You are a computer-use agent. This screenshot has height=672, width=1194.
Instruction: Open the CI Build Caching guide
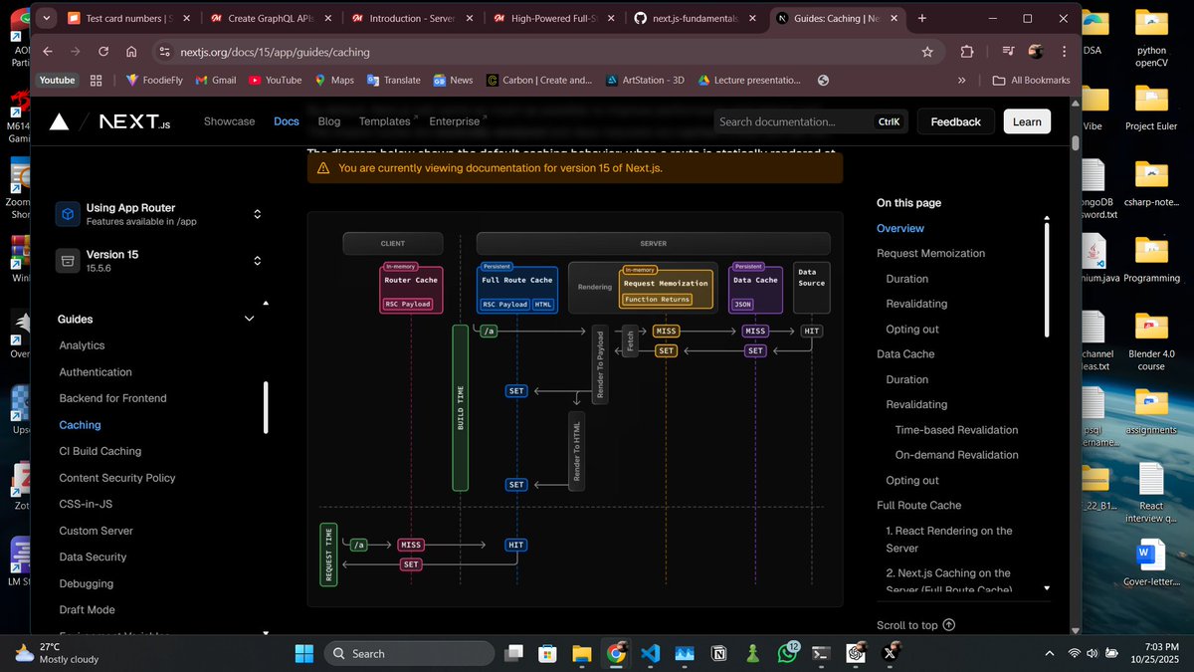(100, 451)
